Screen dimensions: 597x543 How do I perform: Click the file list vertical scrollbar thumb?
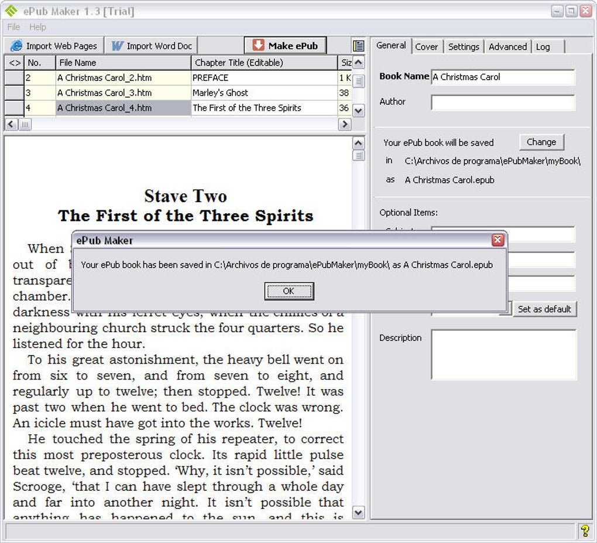[358, 81]
